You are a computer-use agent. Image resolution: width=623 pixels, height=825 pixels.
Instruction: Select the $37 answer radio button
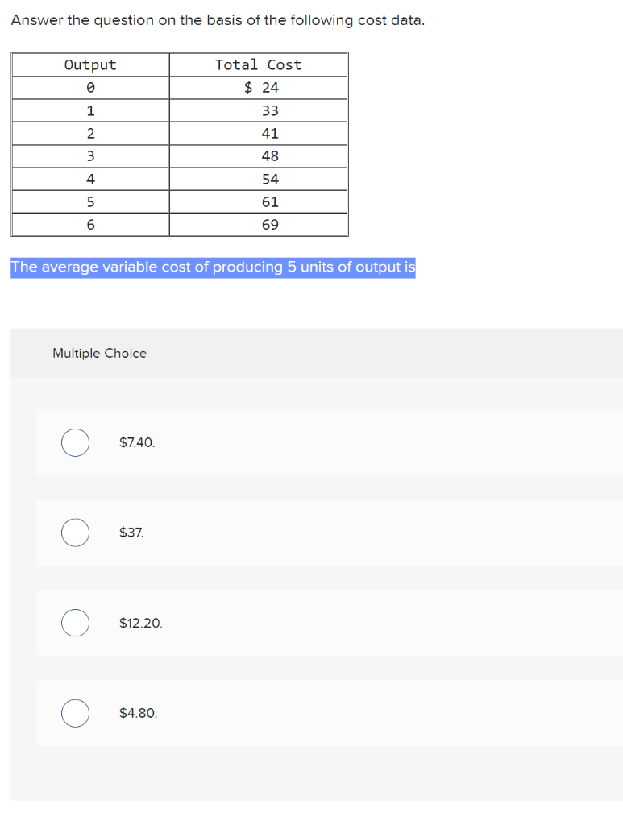(75, 533)
